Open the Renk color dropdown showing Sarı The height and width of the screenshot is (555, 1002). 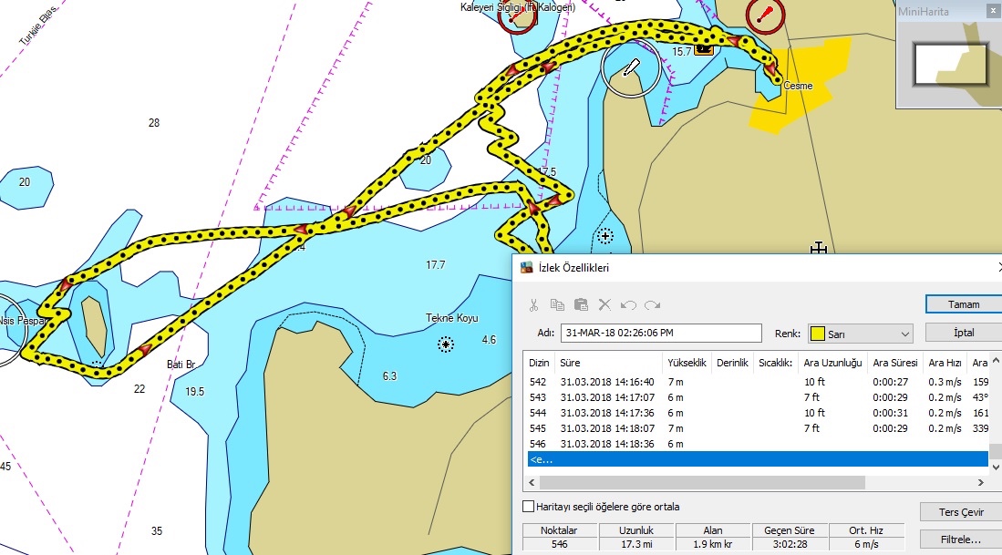point(860,334)
